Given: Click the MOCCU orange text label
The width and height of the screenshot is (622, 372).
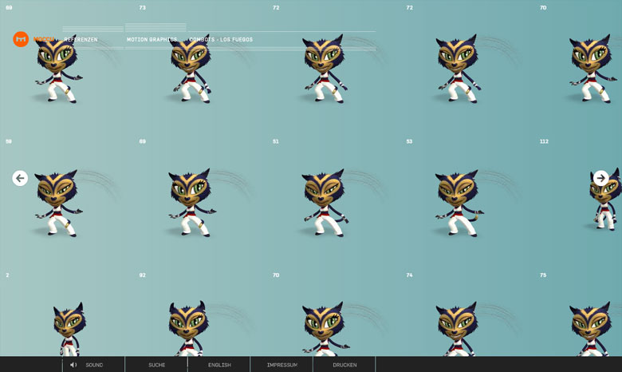Looking at the screenshot, I should [44, 39].
